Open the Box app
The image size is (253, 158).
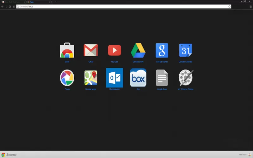[x=138, y=78]
